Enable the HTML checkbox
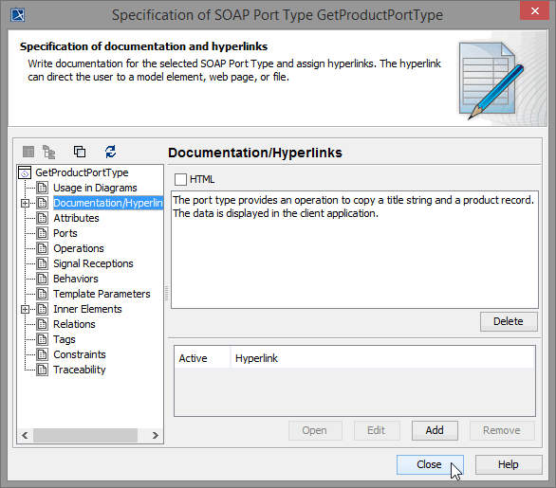 180,179
